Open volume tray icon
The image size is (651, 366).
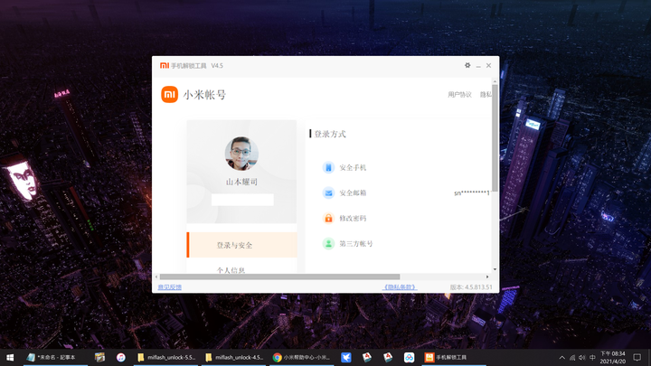(582, 357)
